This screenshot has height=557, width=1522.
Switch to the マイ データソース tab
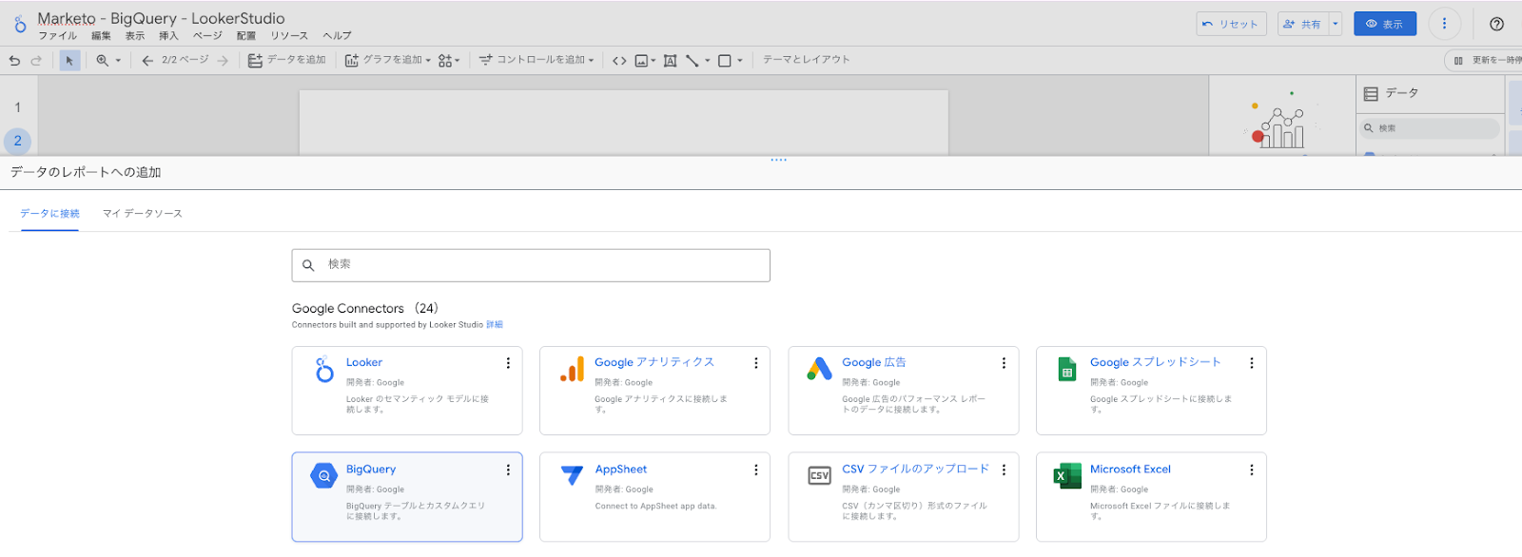click(x=143, y=214)
